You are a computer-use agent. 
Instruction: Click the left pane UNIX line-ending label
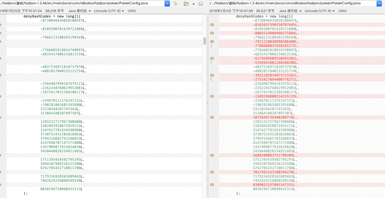[x=132, y=11]
